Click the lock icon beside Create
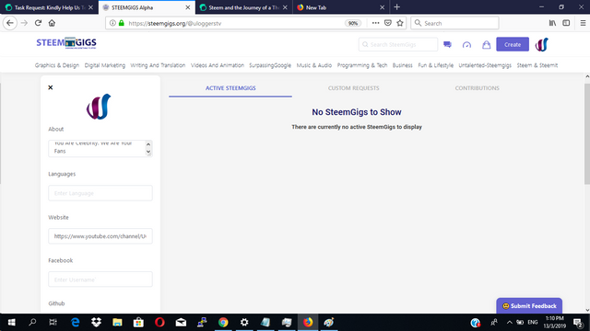The width and height of the screenshot is (590, 331). pos(486,45)
